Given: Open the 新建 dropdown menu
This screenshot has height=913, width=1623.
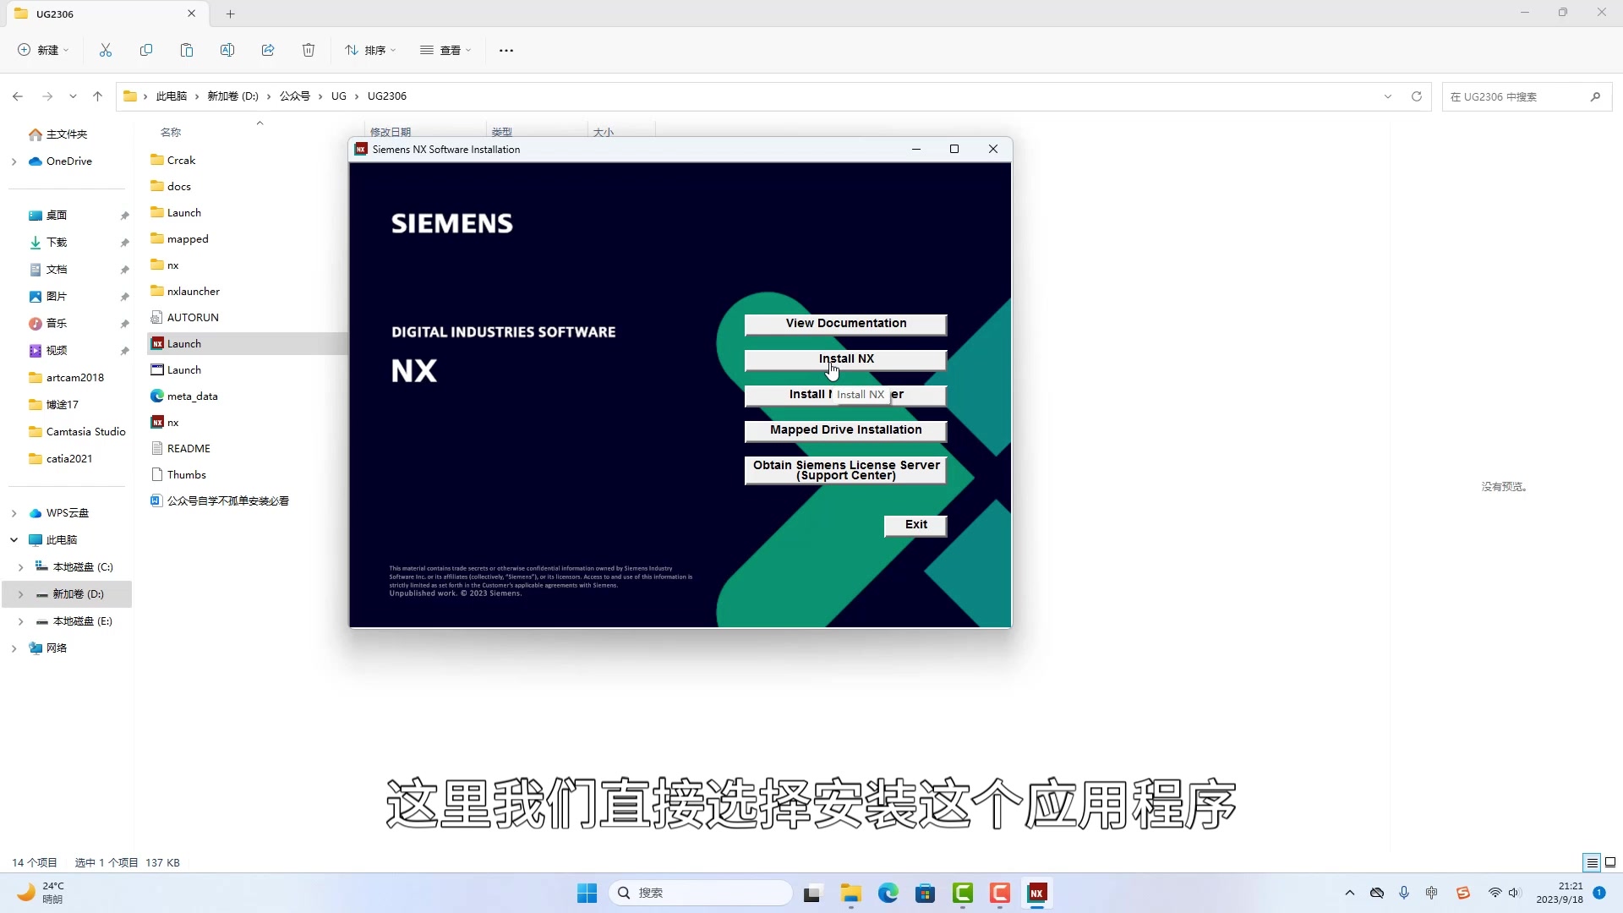Looking at the screenshot, I should pos(43,51).
